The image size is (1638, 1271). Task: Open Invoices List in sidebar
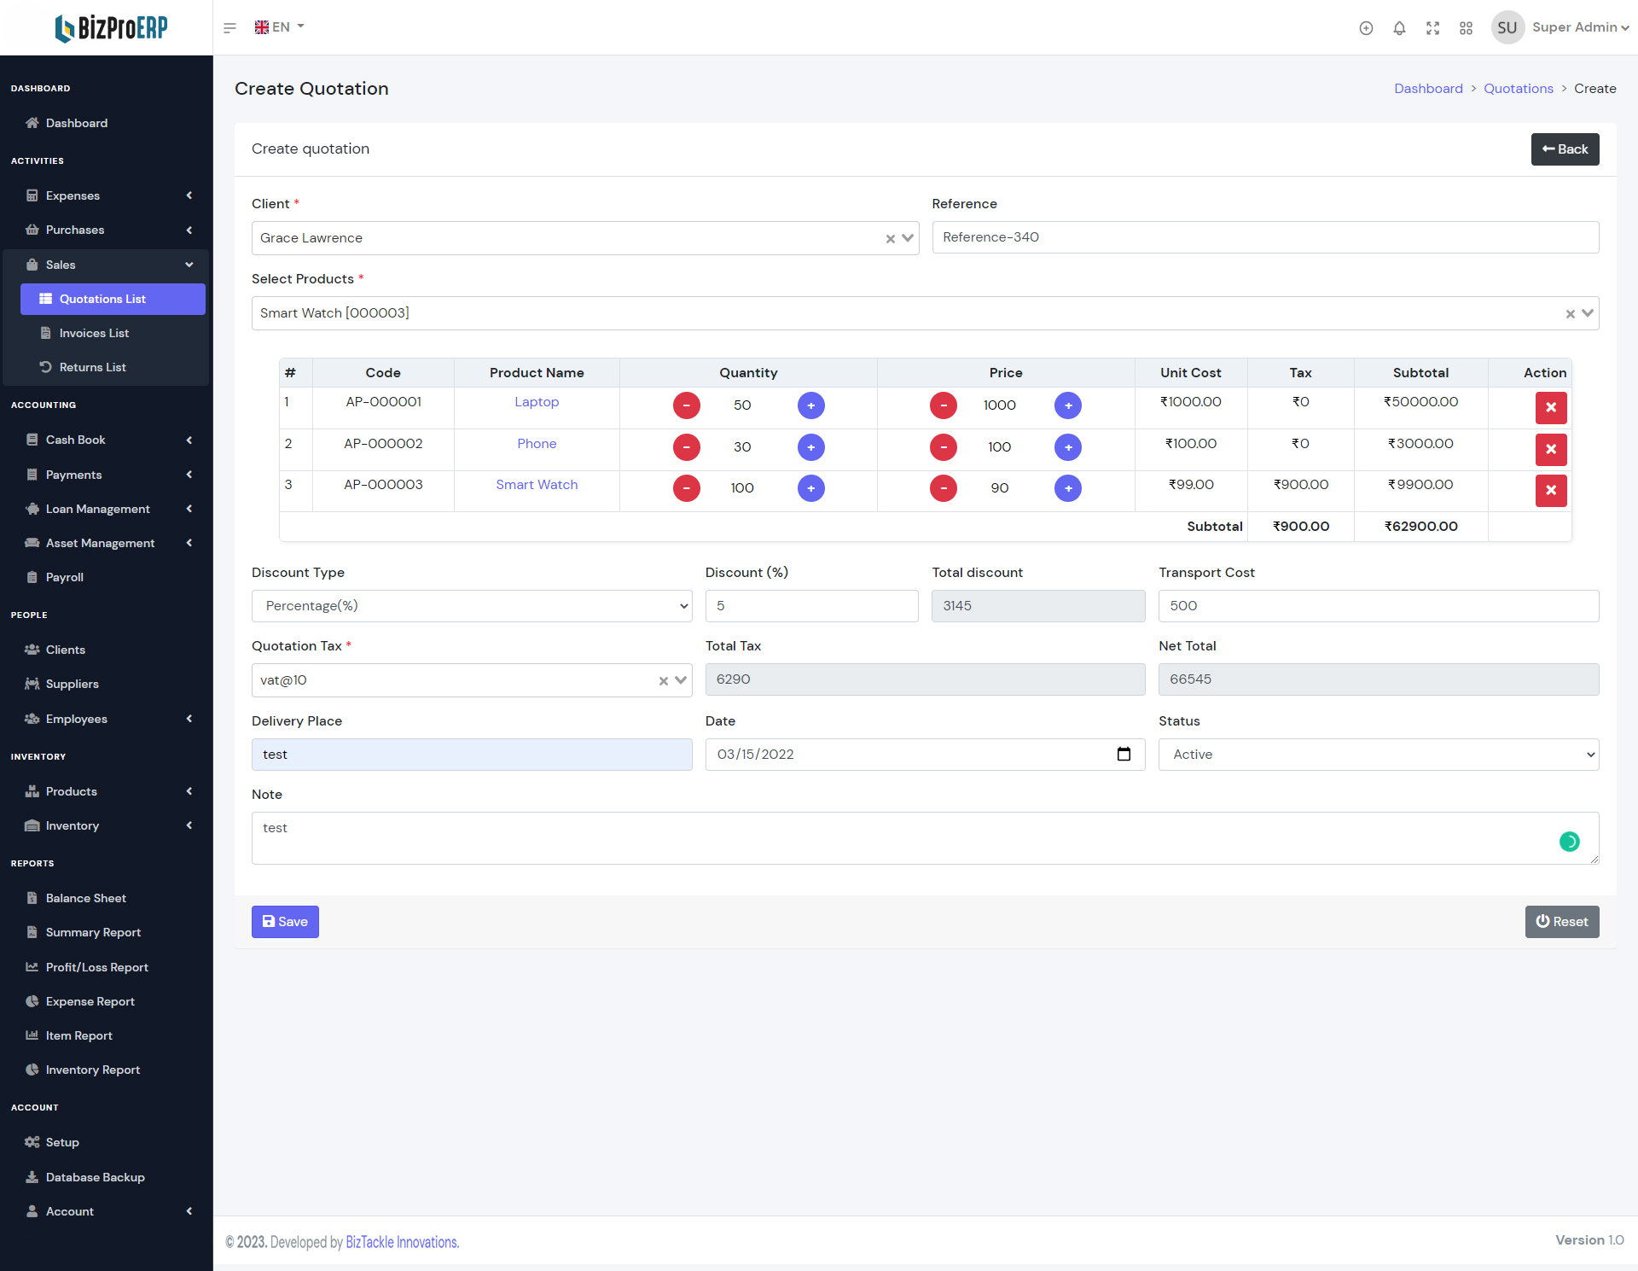94,333
